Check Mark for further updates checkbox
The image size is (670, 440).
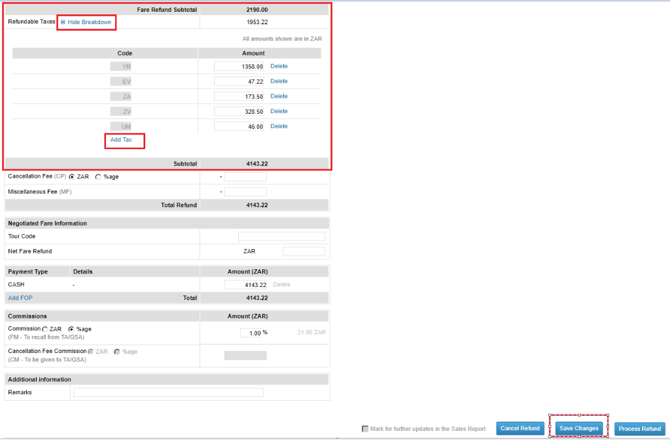coord(365,429)
